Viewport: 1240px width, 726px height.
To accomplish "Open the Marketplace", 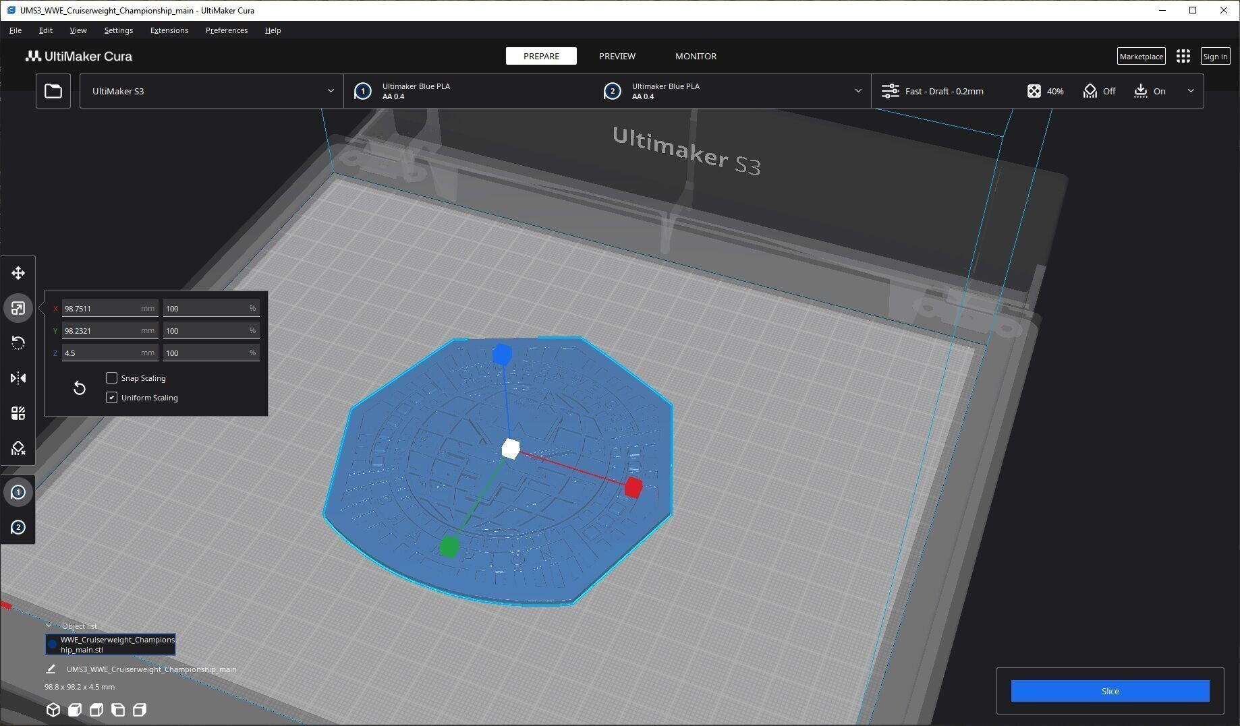I will tap(1142, 57).
